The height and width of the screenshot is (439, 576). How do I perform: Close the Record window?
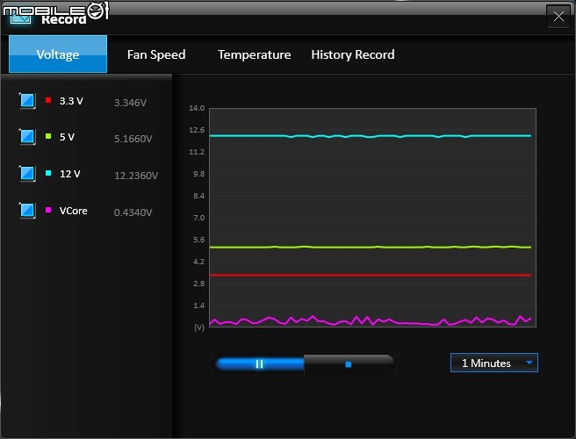[558, 17]
